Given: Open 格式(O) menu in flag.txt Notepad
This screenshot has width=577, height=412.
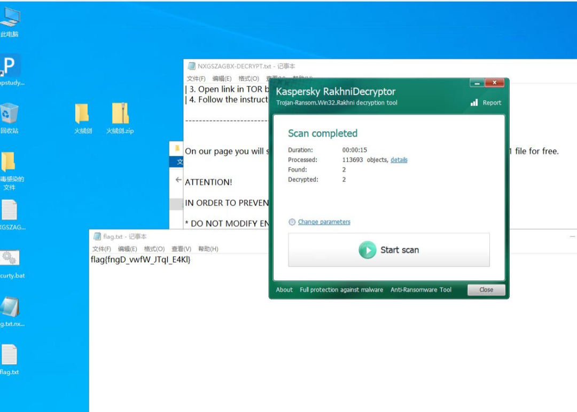Looking at the screenshot, I should 154,249.
